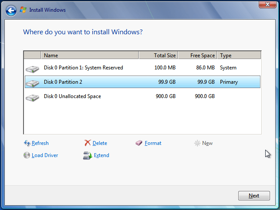Click the Unallocated Space drive icon
Screen dimensions: 280x210
[x=32, y=98]
